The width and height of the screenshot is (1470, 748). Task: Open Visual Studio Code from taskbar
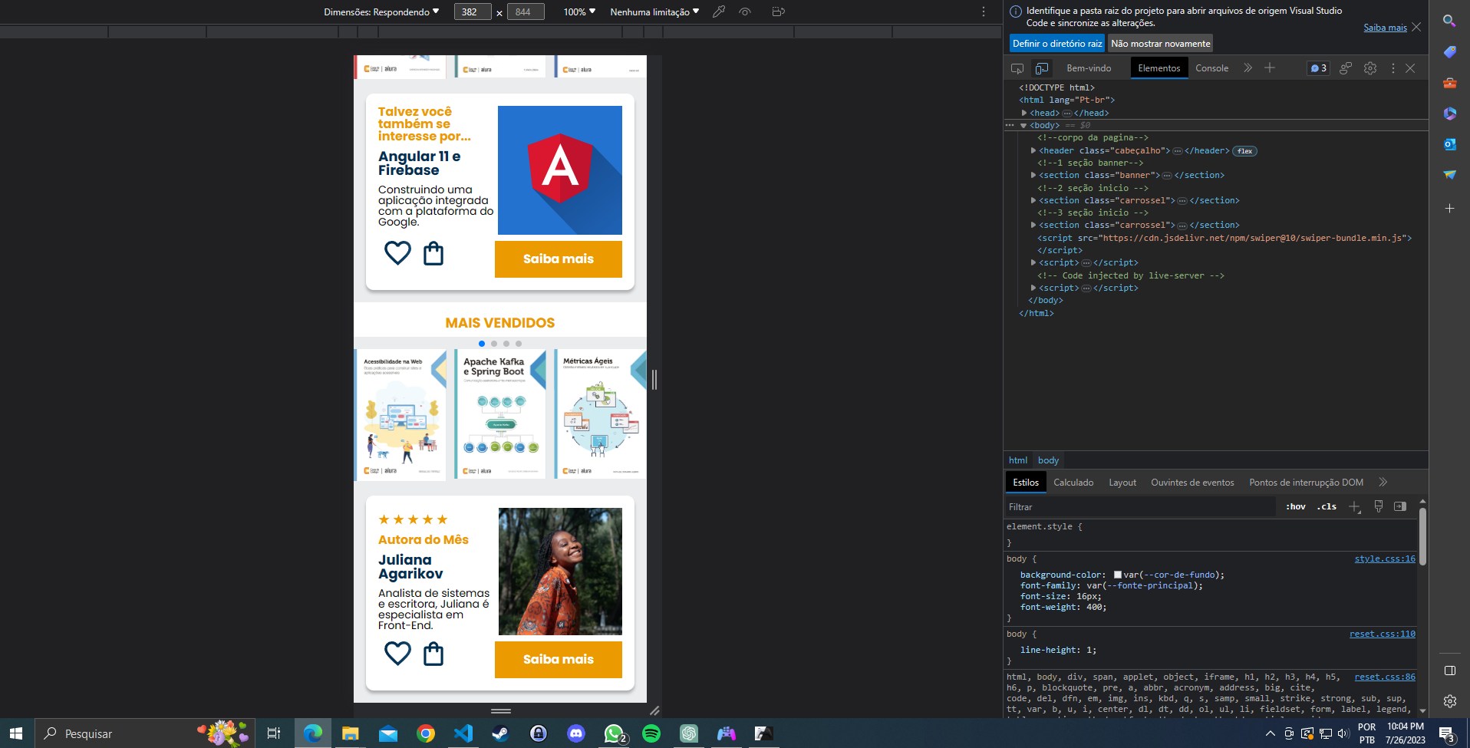[x=463, y=733]
